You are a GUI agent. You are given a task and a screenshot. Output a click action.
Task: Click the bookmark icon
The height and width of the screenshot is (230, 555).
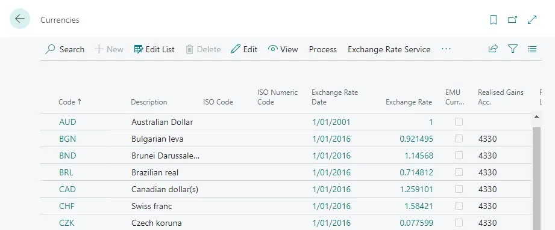coord(494,20)
